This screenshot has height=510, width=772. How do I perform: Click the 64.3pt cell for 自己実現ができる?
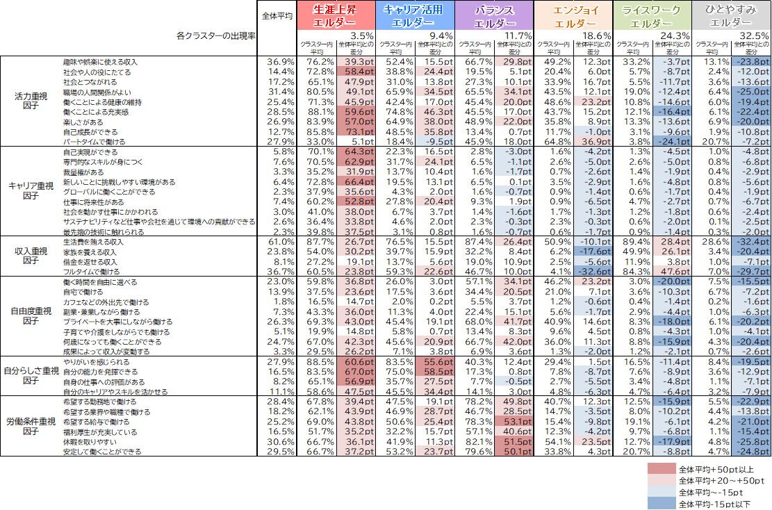click(356, 152)
